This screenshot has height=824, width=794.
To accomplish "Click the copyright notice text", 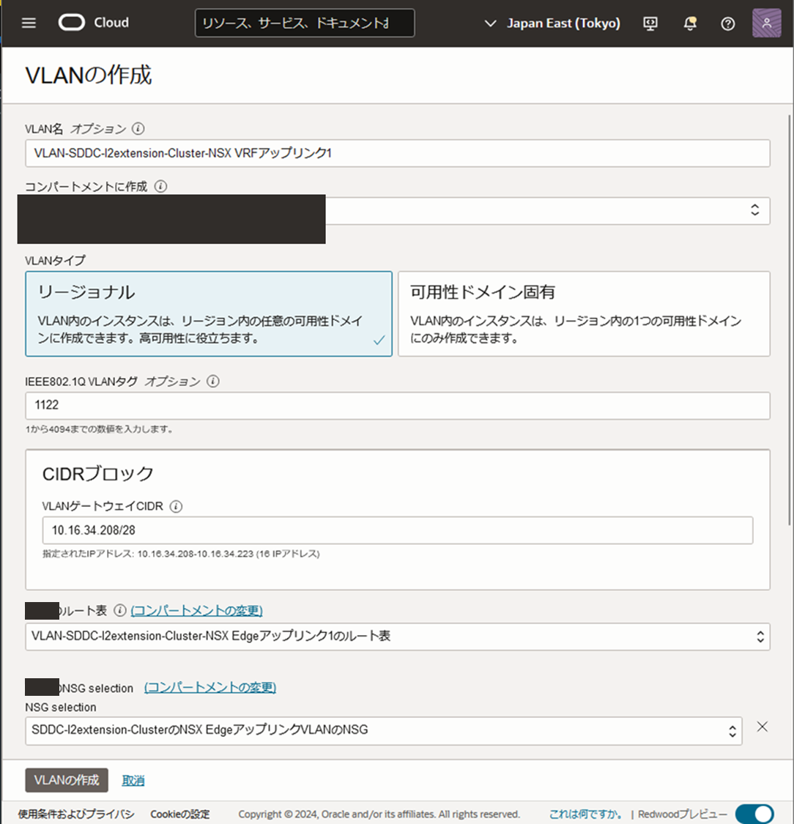I will coord(379,814).
